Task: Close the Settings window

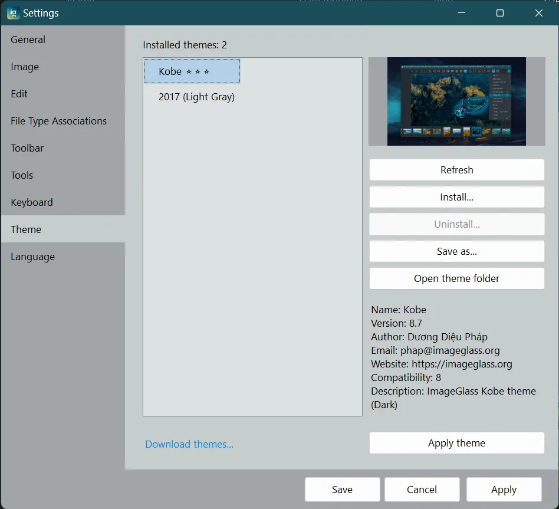Action: tap(539, 13)
